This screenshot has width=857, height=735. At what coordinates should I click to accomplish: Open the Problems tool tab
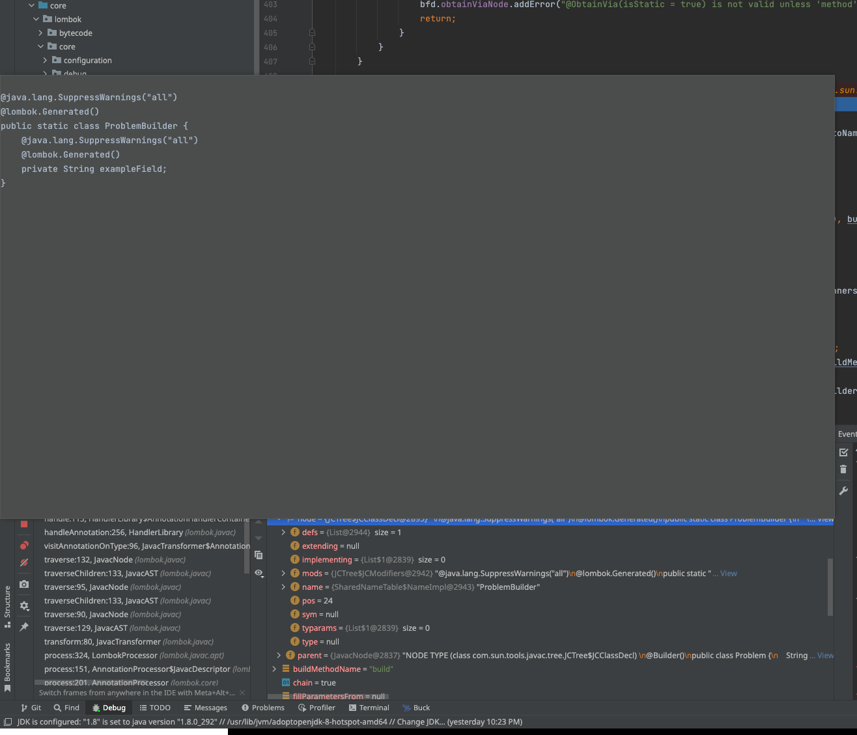(x=263, y=708)
